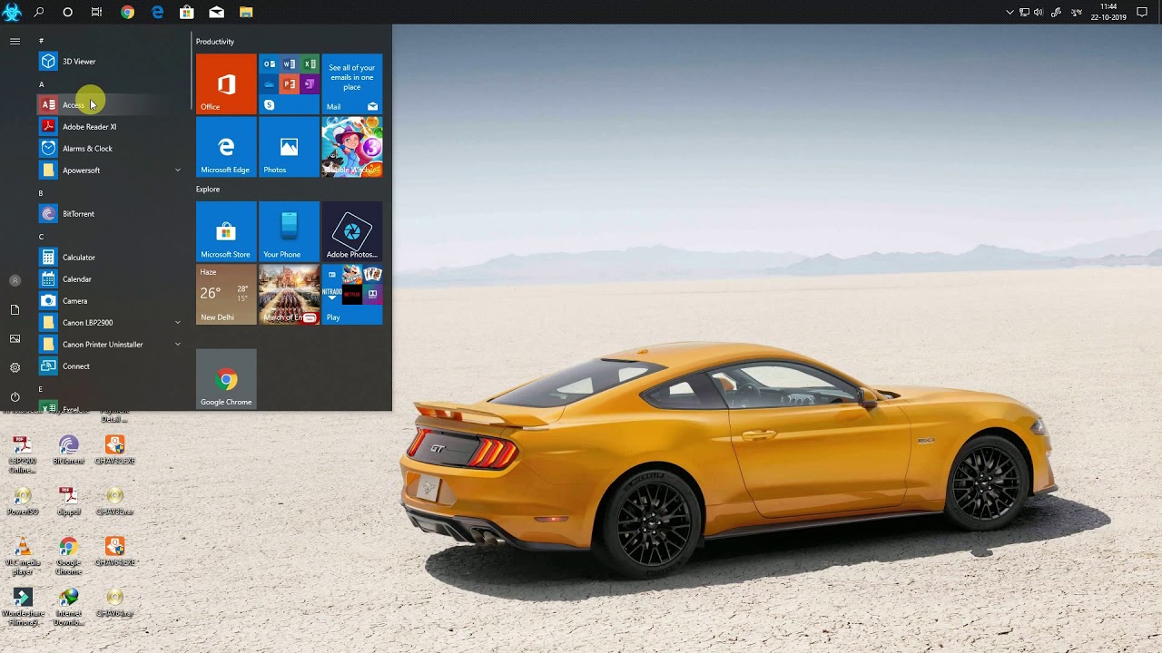Open the New Delhi weather tile

pyautogui.click(x=226, y=294)
